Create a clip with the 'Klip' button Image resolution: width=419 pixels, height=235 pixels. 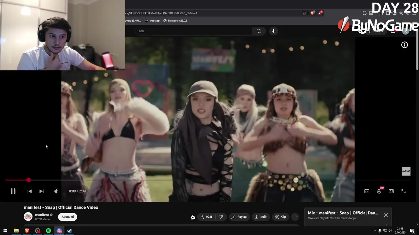coord(280,217)
